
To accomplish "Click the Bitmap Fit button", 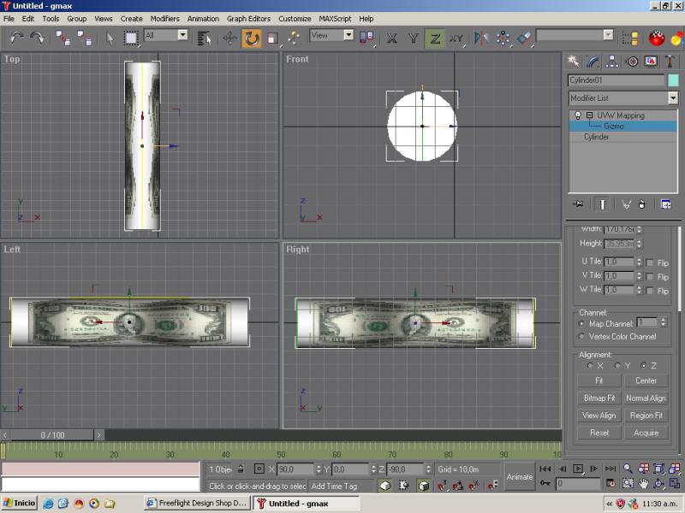I will [599, 398].
